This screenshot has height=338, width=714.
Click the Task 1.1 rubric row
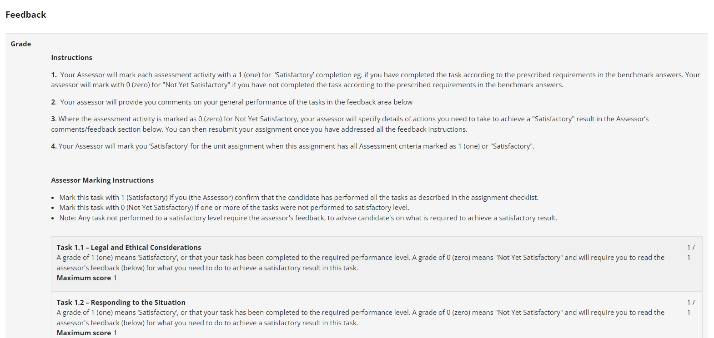point(377,264)
